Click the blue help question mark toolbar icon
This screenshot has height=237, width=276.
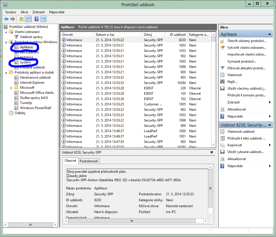pyautogui.click(x=36, y=19)
